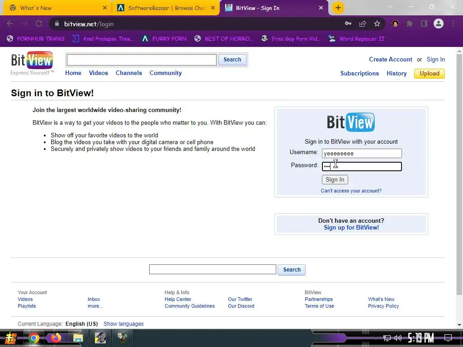
Task: Open the BEST OF HORRO... bookmark
Action: [x=224, y=39]
